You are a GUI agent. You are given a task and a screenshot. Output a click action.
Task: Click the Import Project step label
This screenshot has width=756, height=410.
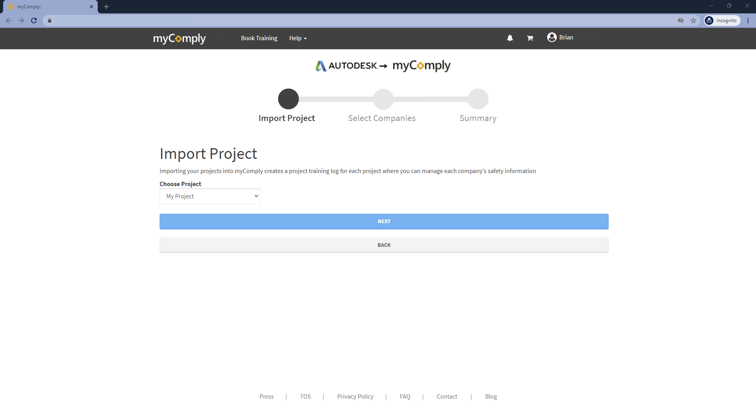(287, 118)
